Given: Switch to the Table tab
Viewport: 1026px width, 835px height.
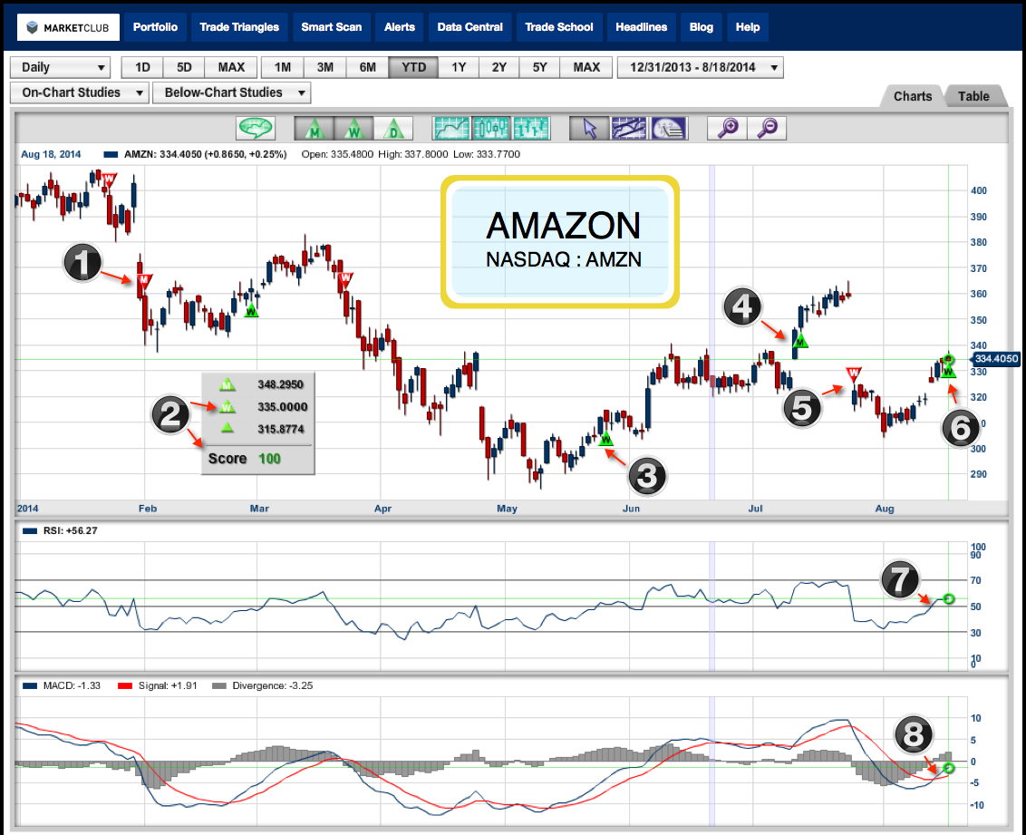Looking at the screenshot, I should (973, 96).
